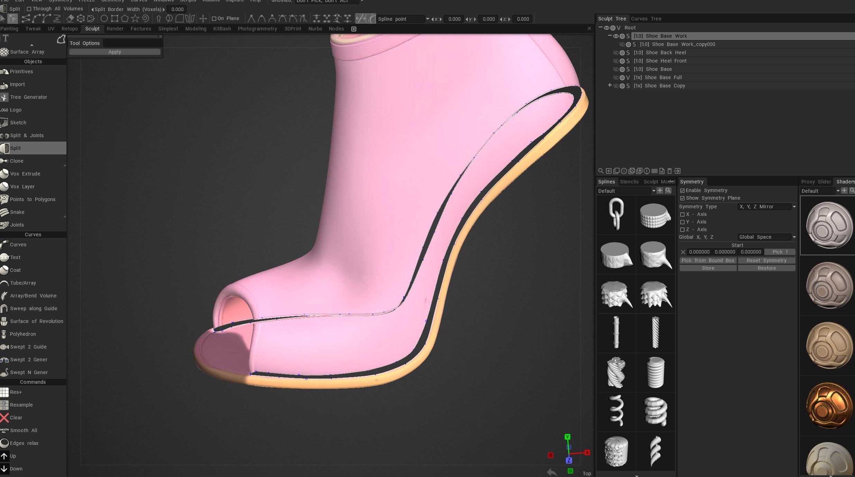Open the Symmetry Type dropdown

(767, 207)
